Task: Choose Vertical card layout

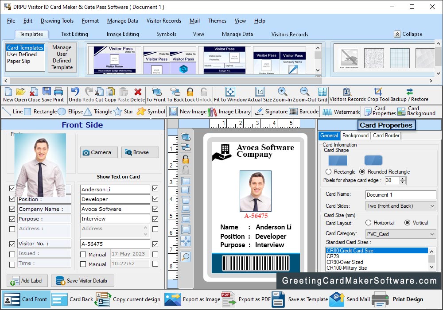Action: point(407,223)
